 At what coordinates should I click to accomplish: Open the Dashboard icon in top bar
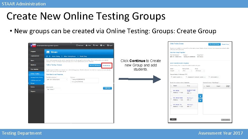tap(77, 45)
